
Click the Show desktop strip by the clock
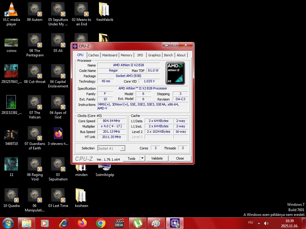[304, 223]
